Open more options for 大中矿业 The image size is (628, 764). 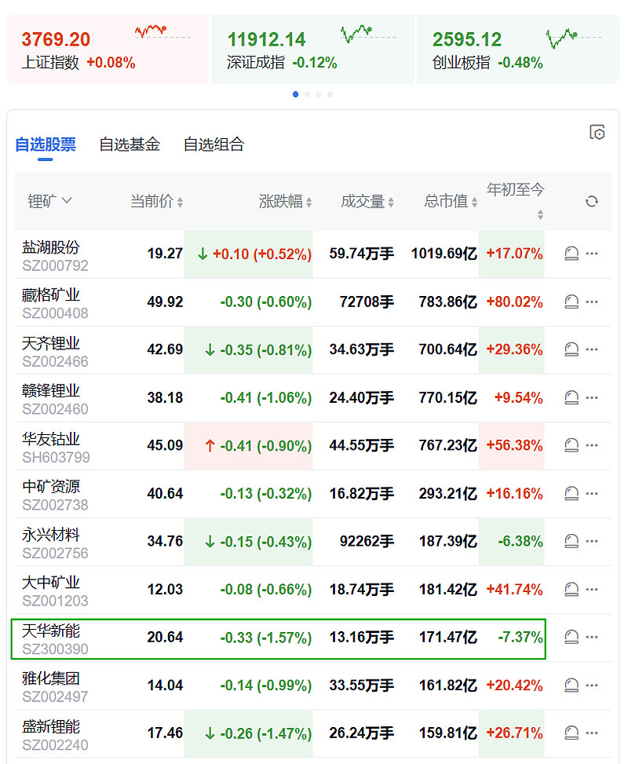point(592,590)
